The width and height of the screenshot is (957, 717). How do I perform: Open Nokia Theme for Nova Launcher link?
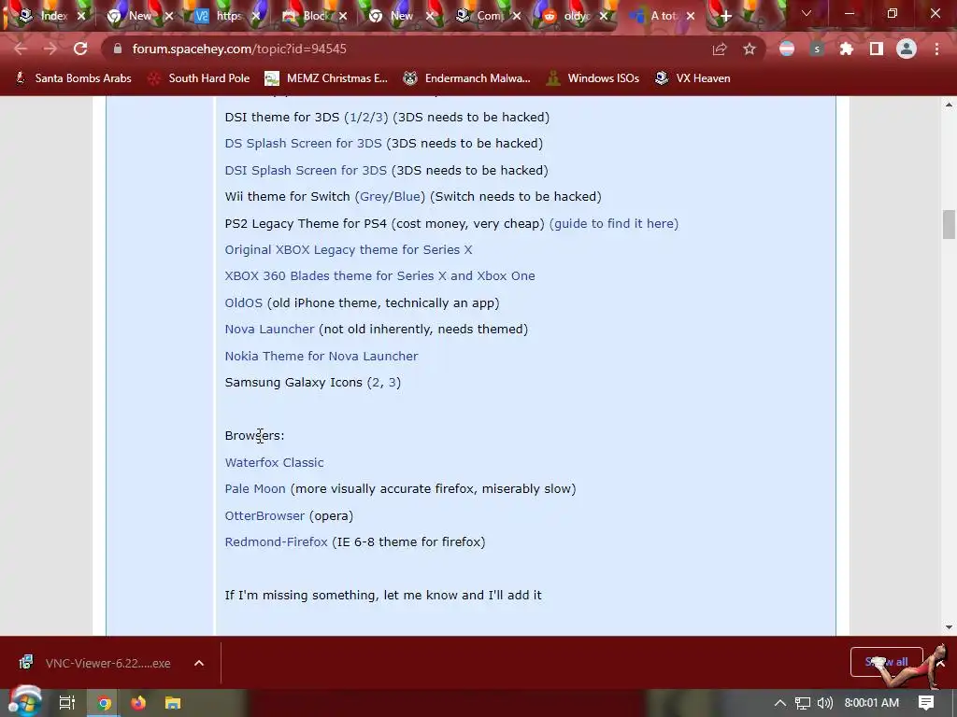pyautogui.click(x=321, y=356)
